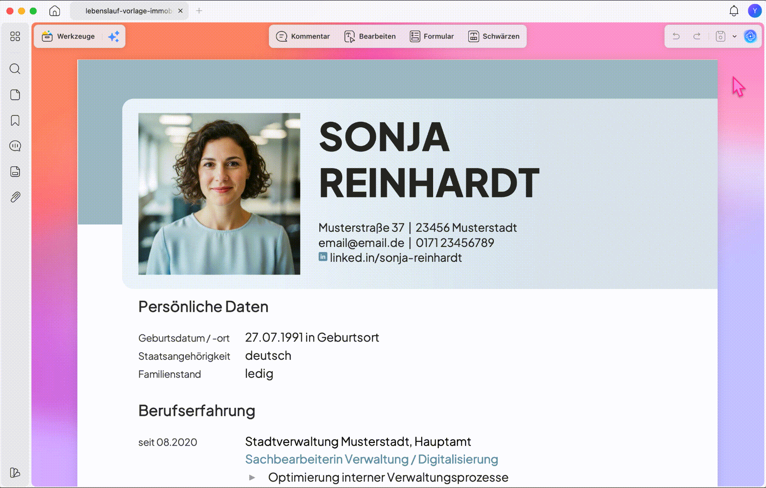Switch to Formular mode

(432, 36)
